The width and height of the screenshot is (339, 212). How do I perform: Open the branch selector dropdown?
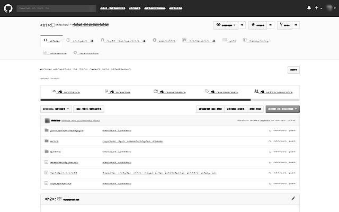pyautogui.click(x=56, y=109)
